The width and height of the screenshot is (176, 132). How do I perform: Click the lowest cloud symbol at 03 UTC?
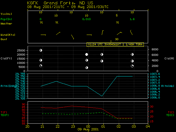[x=132, y=66]
